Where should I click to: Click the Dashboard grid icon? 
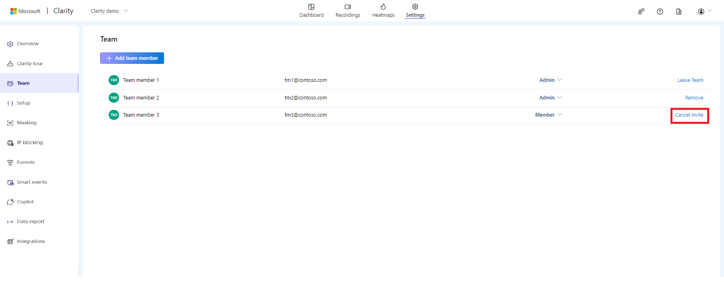point(311,7)
